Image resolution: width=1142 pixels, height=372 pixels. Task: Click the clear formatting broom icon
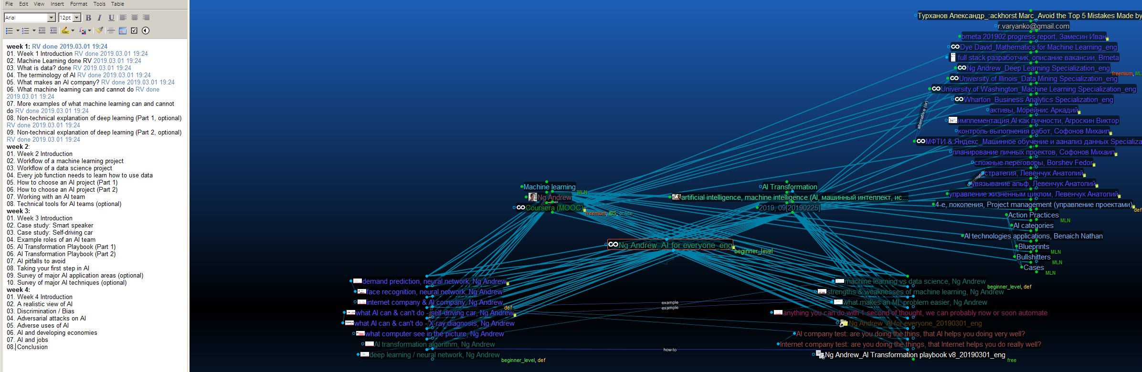point(99,31)
